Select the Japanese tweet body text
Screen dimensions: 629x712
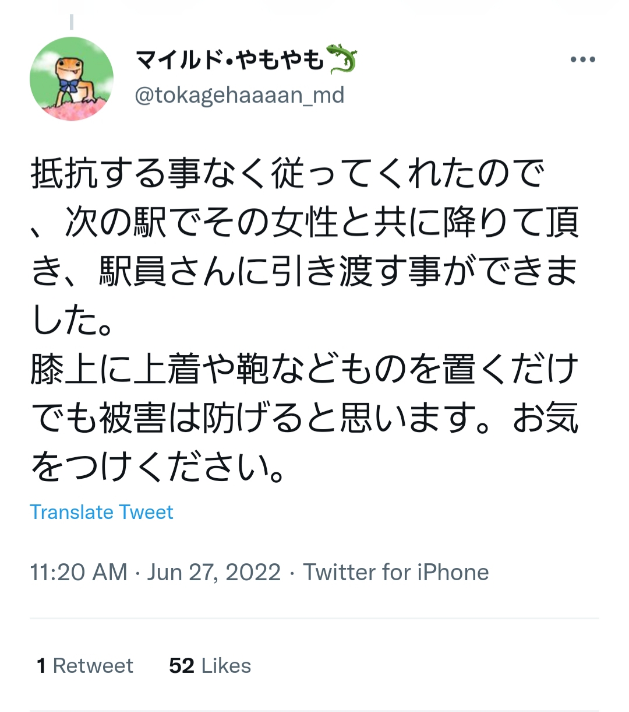coord(303,315)
